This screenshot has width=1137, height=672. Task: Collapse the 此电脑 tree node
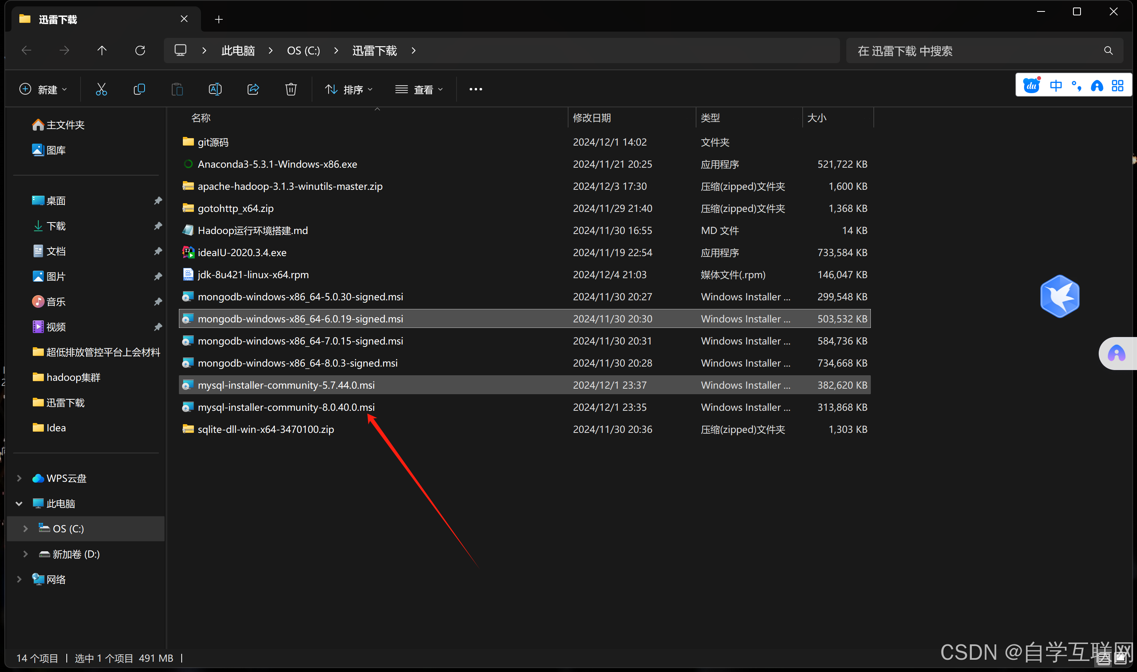pos(19,504)
